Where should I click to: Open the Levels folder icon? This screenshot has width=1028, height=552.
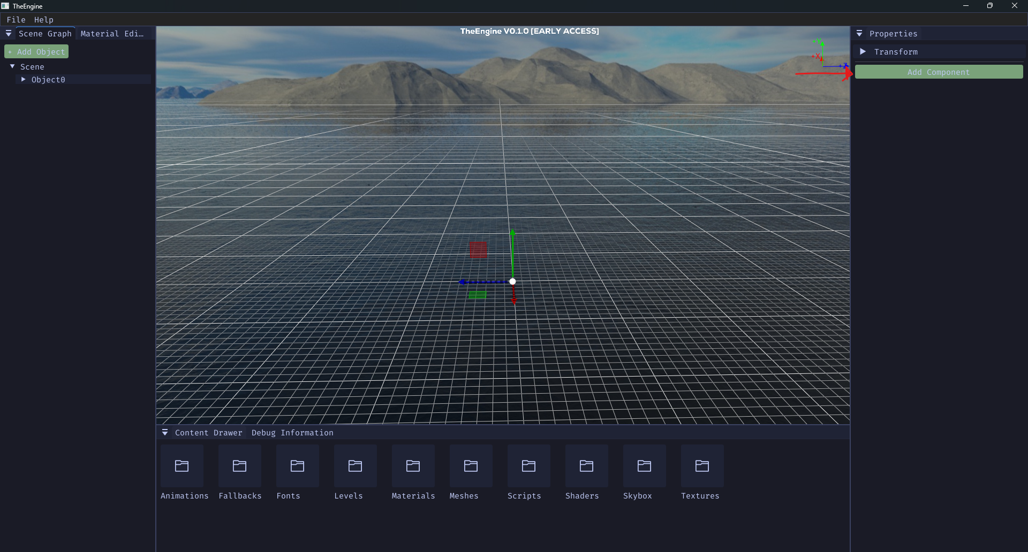[356, 466]
